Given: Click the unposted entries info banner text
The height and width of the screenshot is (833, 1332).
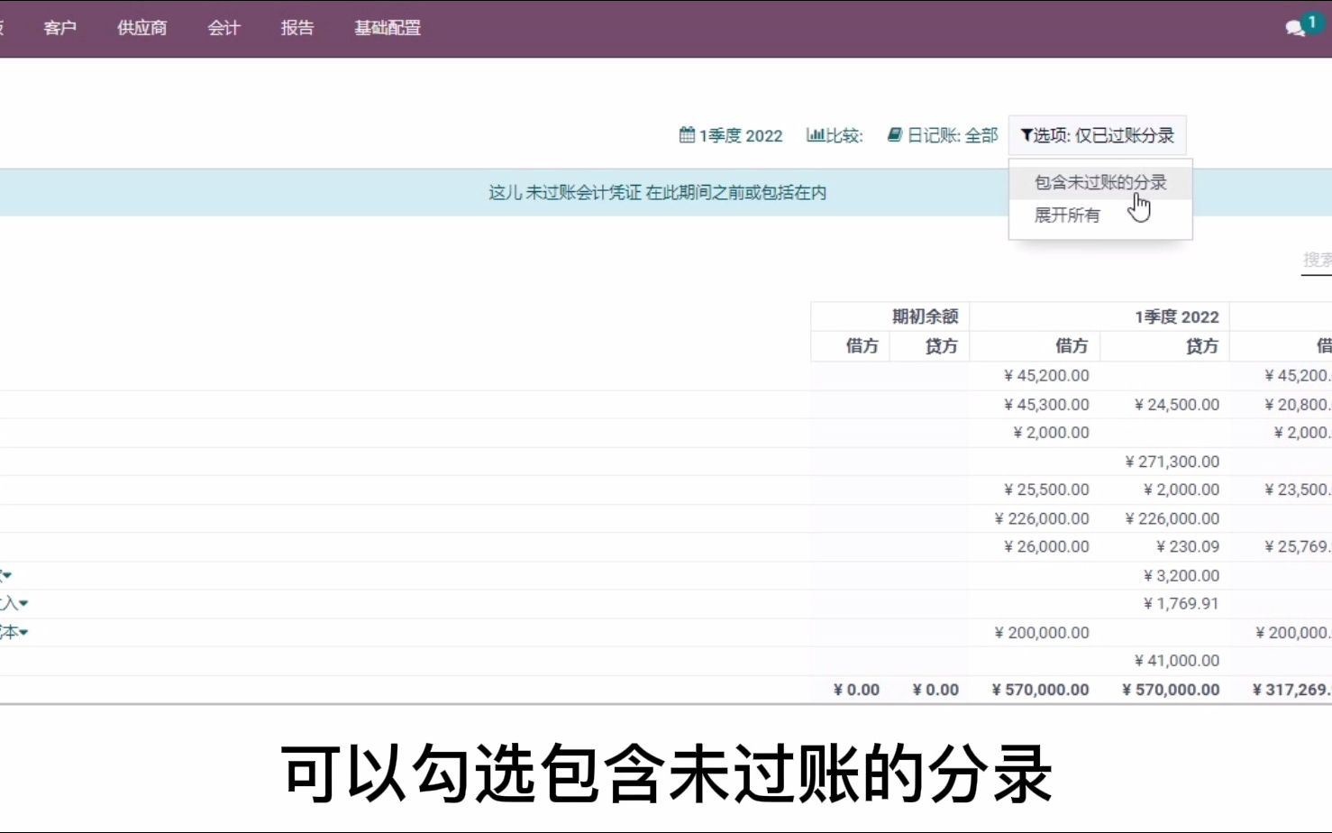Looking at the screenshot, I should tap(657, 192).
